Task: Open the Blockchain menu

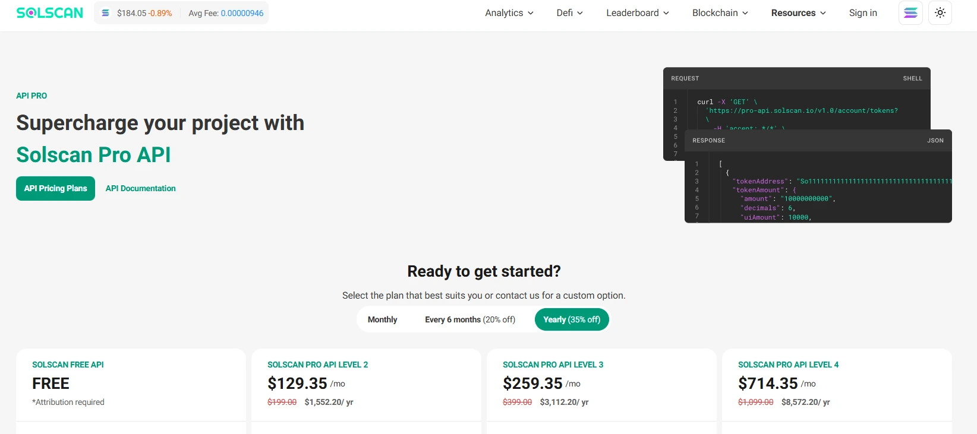Action: tap(720, 13)
